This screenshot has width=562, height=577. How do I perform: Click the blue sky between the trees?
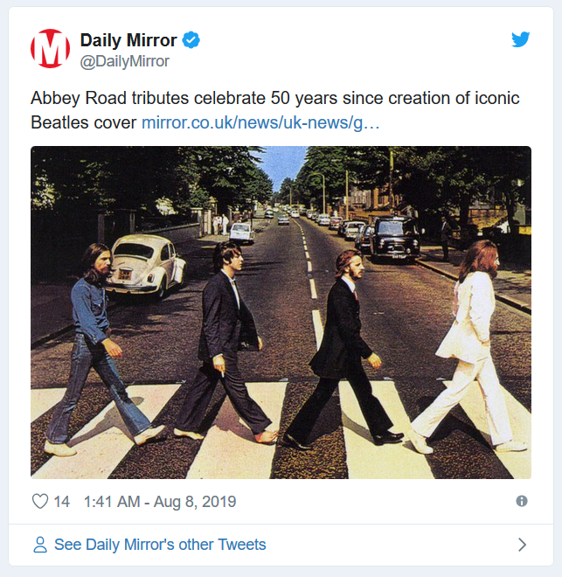[x=281, y=164]
